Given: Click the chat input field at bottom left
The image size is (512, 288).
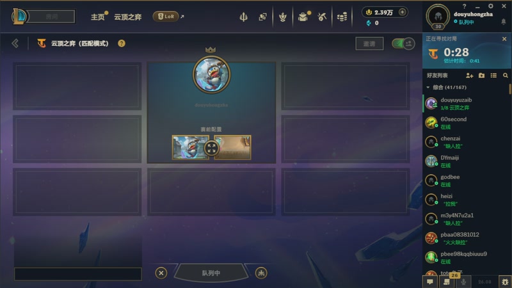Looking at the screenshot, I should coord(77,274).
